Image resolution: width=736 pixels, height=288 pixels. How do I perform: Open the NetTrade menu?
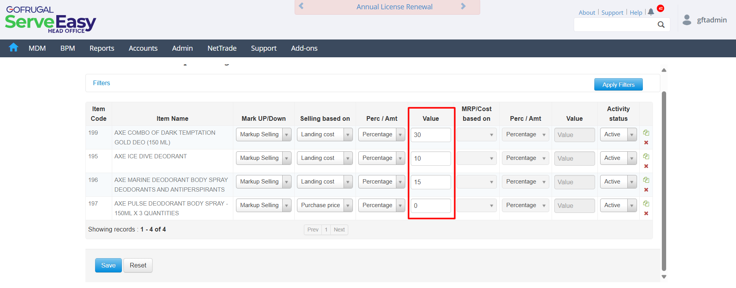[x=222, y=48]
